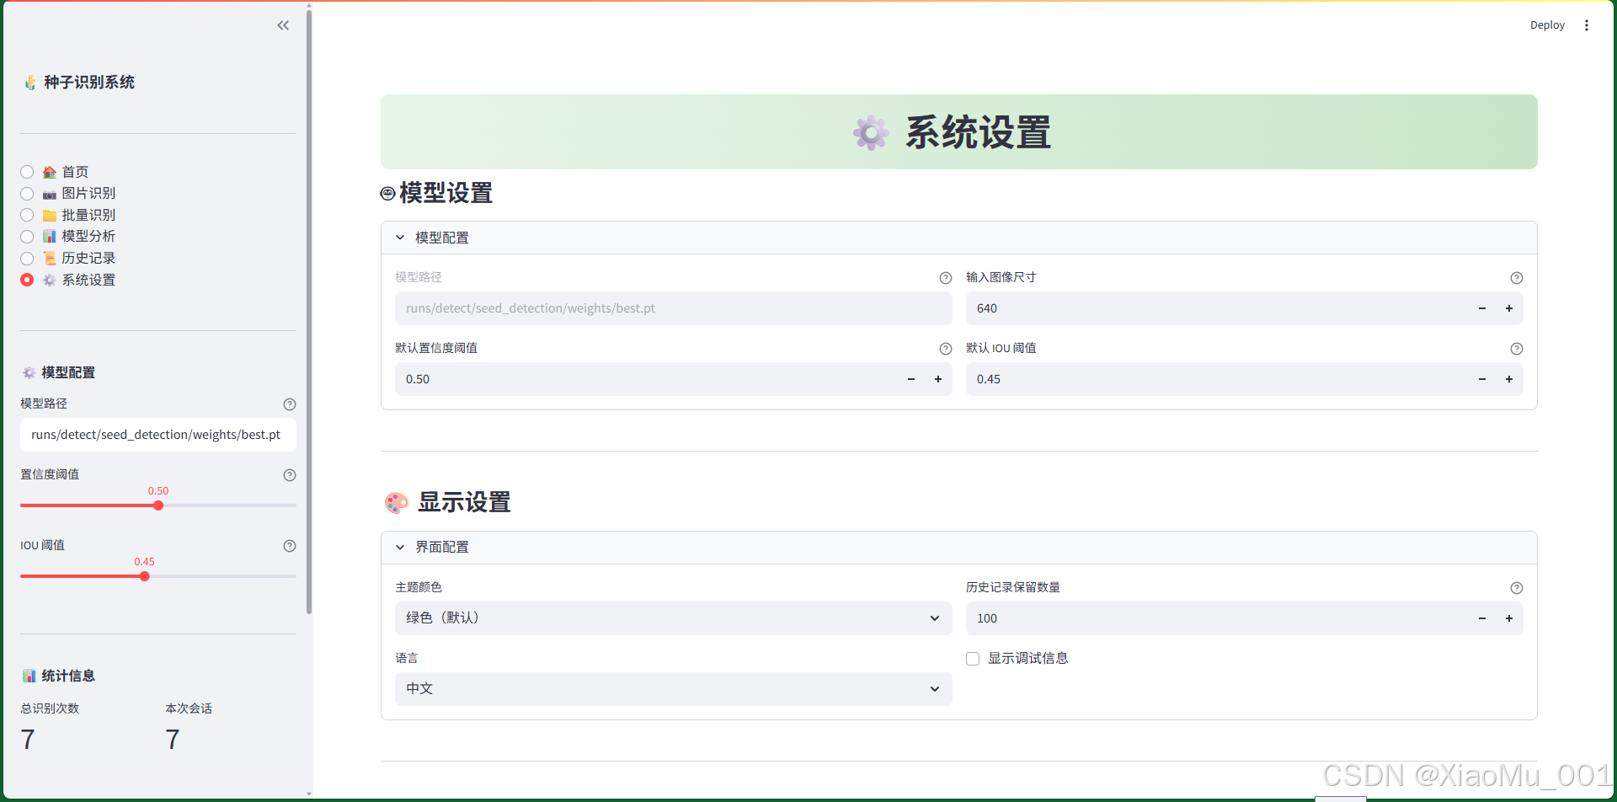Collapse the 模型配置 expander
This screenshot has height=802, width=1617.
click(x=959, y=238)
